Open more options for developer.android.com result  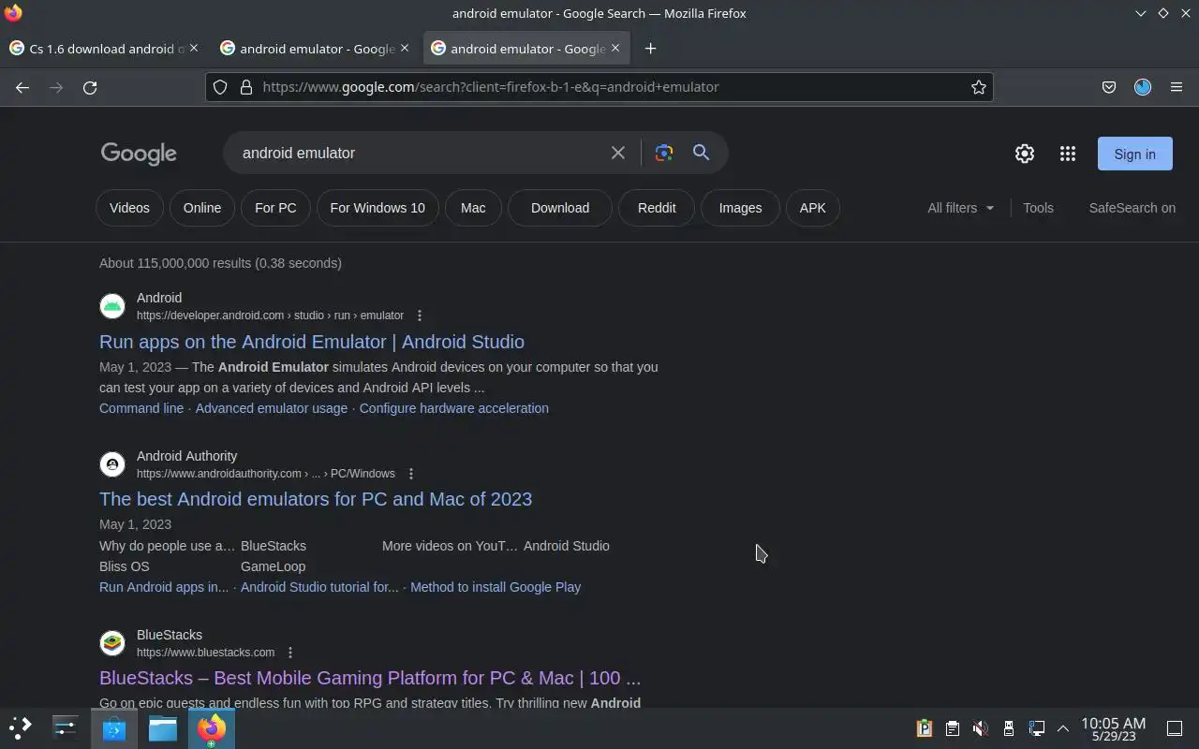420,316
